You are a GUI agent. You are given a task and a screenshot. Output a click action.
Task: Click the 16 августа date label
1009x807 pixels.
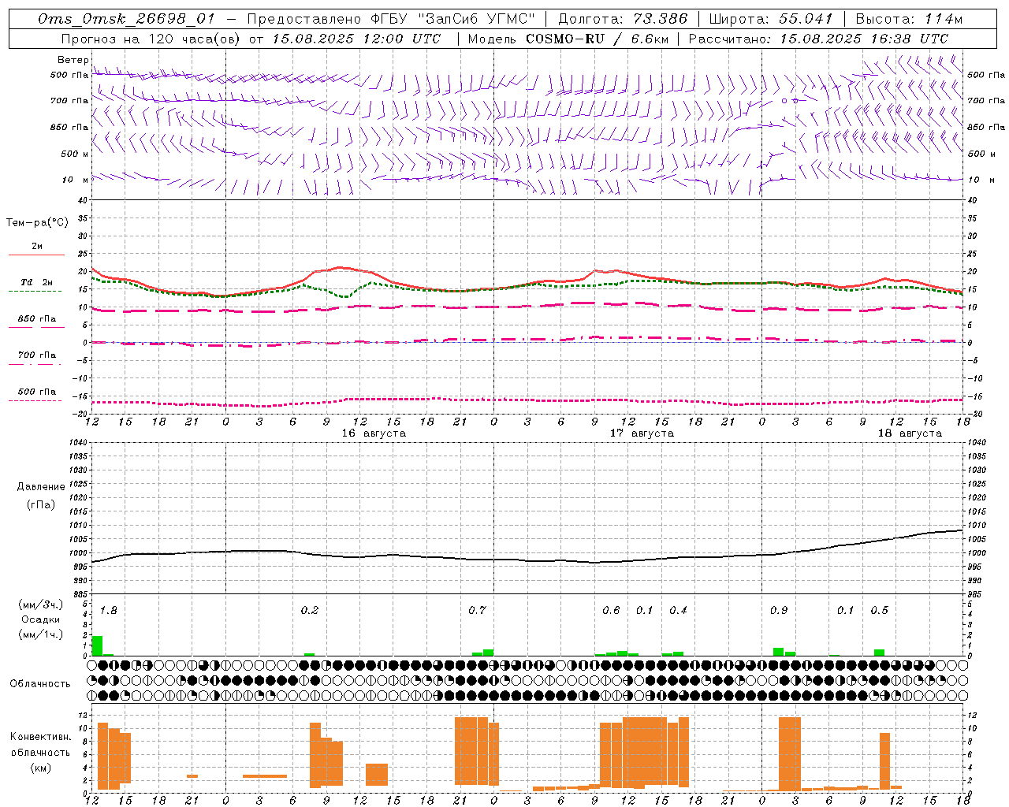374,433
